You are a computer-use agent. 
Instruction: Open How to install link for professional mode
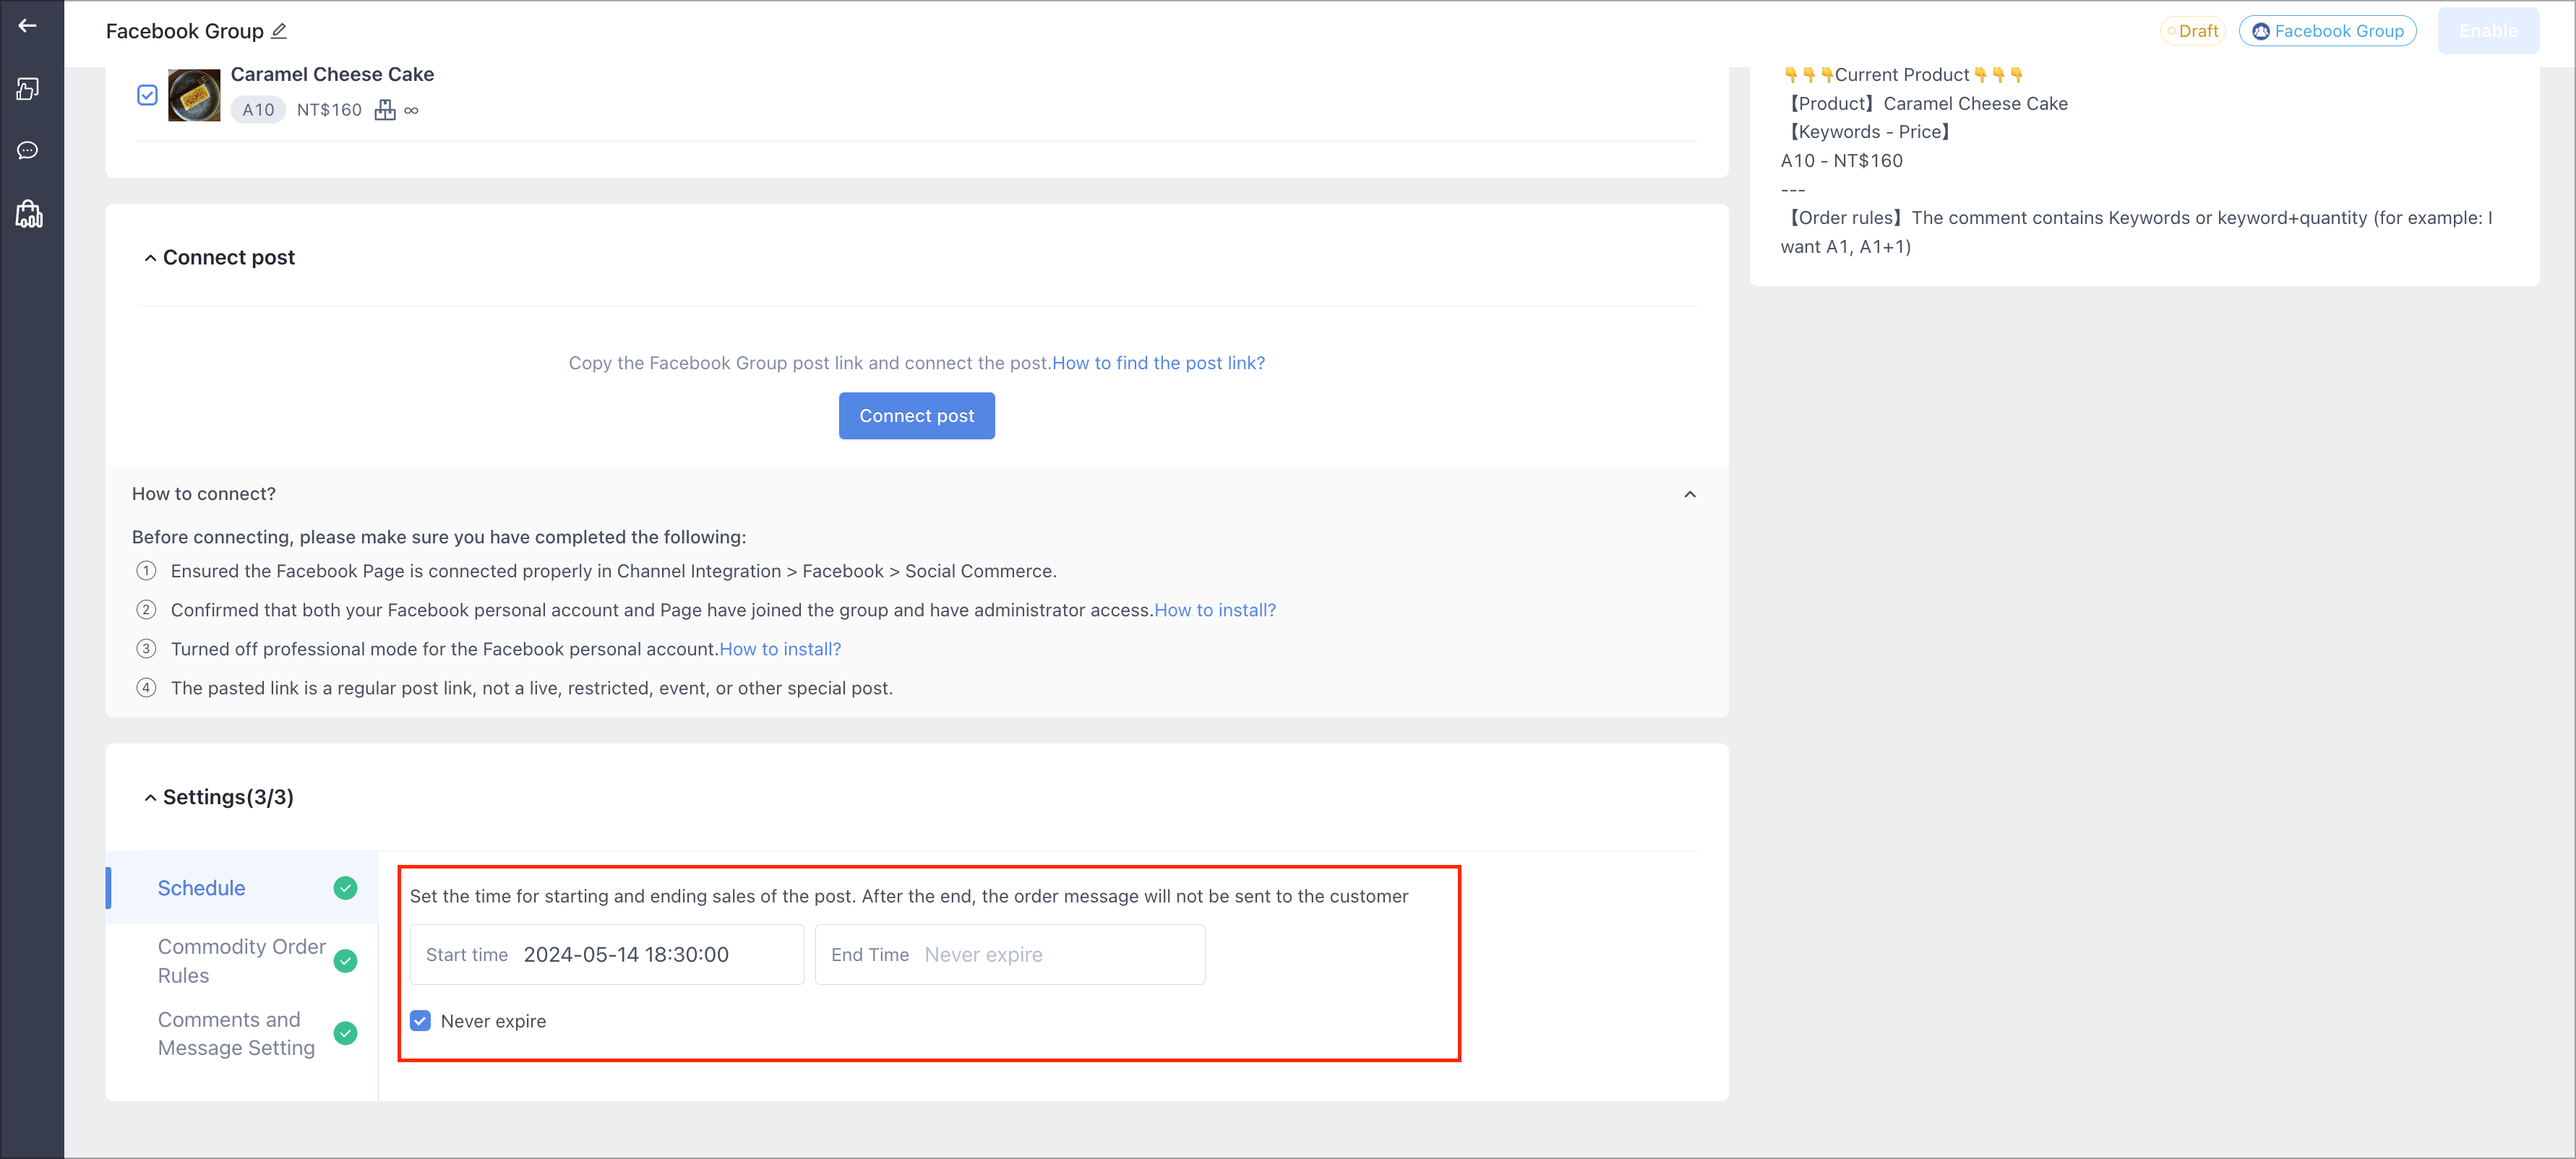point(780,649)
